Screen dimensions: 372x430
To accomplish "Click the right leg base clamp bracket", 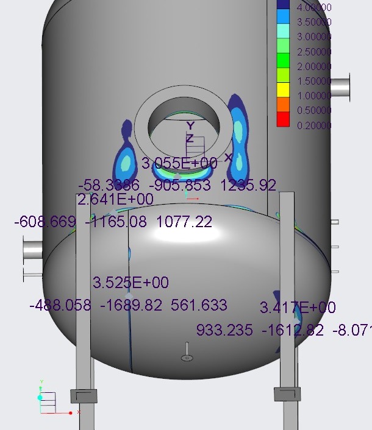I will pos(287,394).
